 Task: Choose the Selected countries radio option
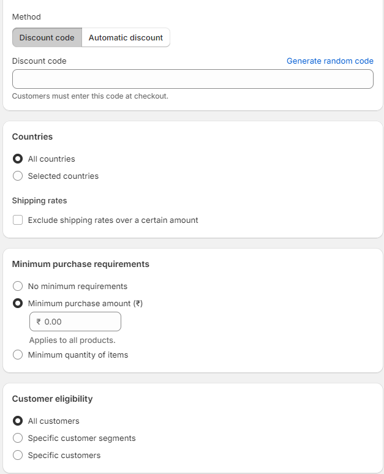(18, 176)
